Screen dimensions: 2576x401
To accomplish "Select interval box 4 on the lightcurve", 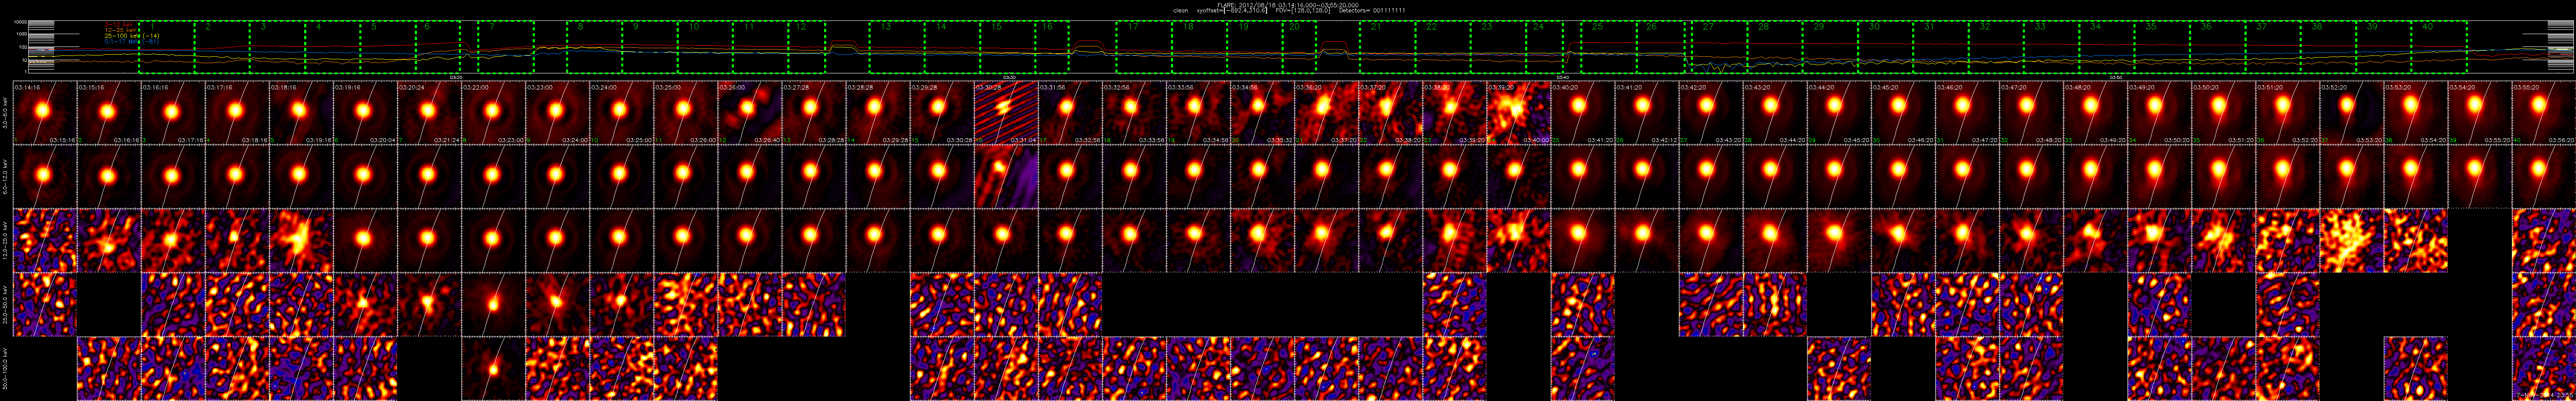I will click(x=332, y=47).
